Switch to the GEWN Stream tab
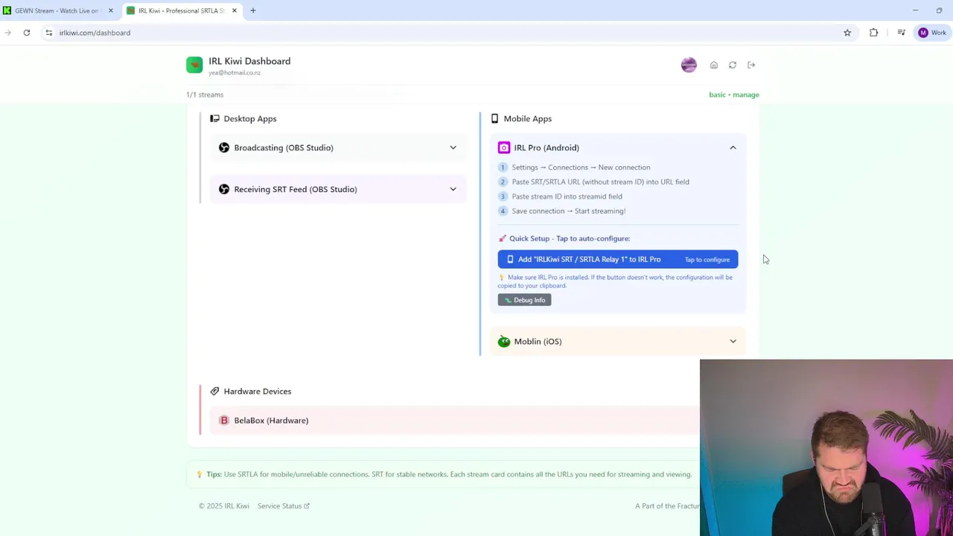Viewport: 953px width, 536px height. click(58, 10)
